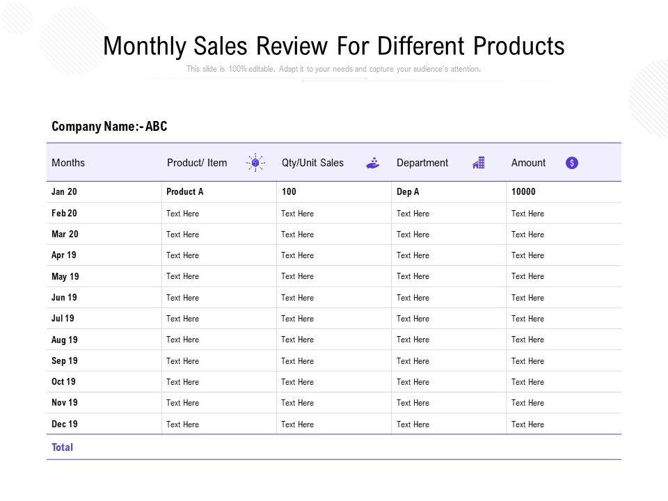668x501 pixels.
Task: Click the hand icon beside Qty/Unit Sales
Action: pos(374,163)
